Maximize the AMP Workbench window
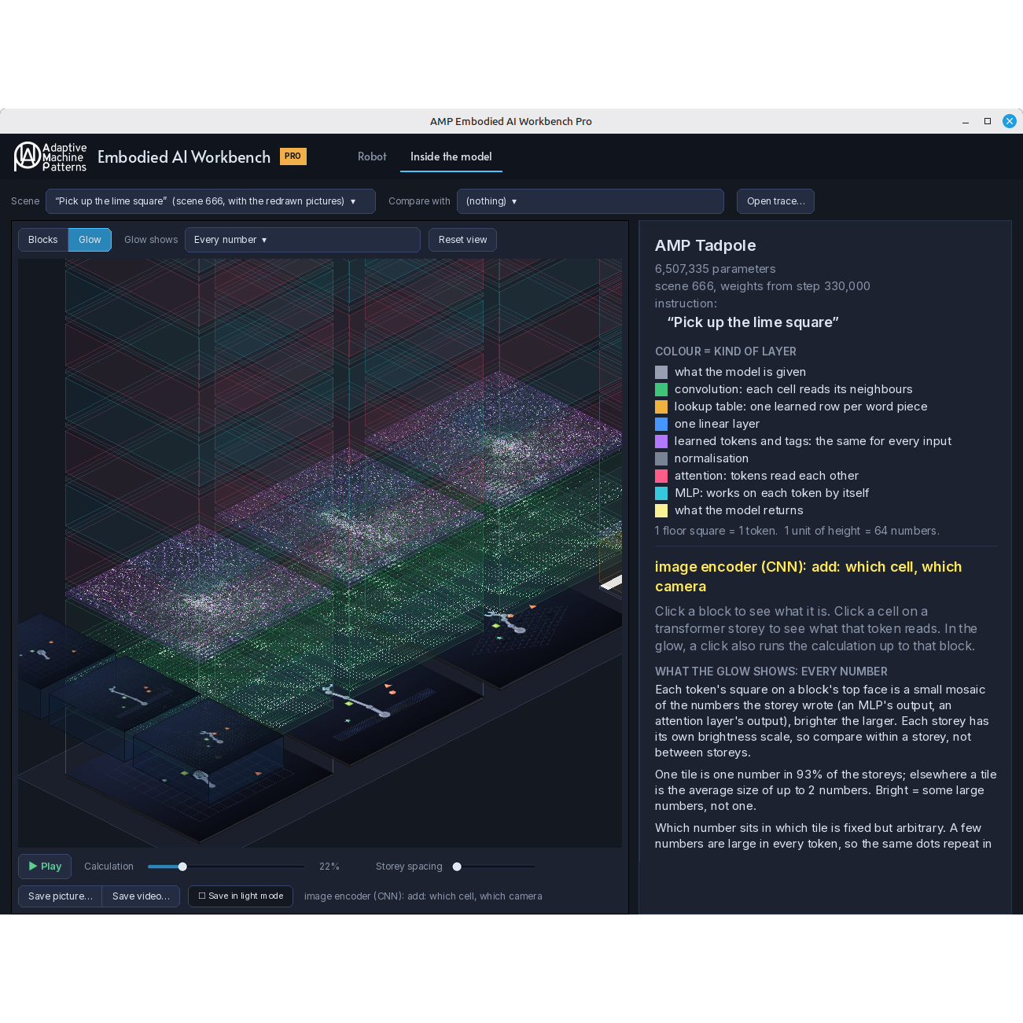This screenshot has height=1023, width=1023. (x=988, y=121)
